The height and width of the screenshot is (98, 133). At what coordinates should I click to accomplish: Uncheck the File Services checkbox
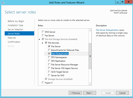coord(46,43)
